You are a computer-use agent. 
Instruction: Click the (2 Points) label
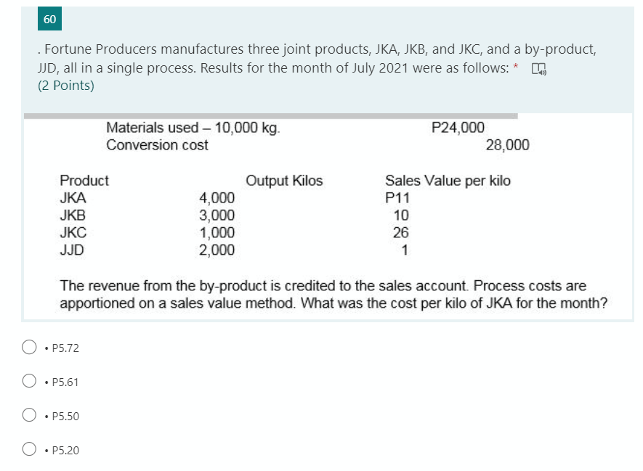click(66, 85)
